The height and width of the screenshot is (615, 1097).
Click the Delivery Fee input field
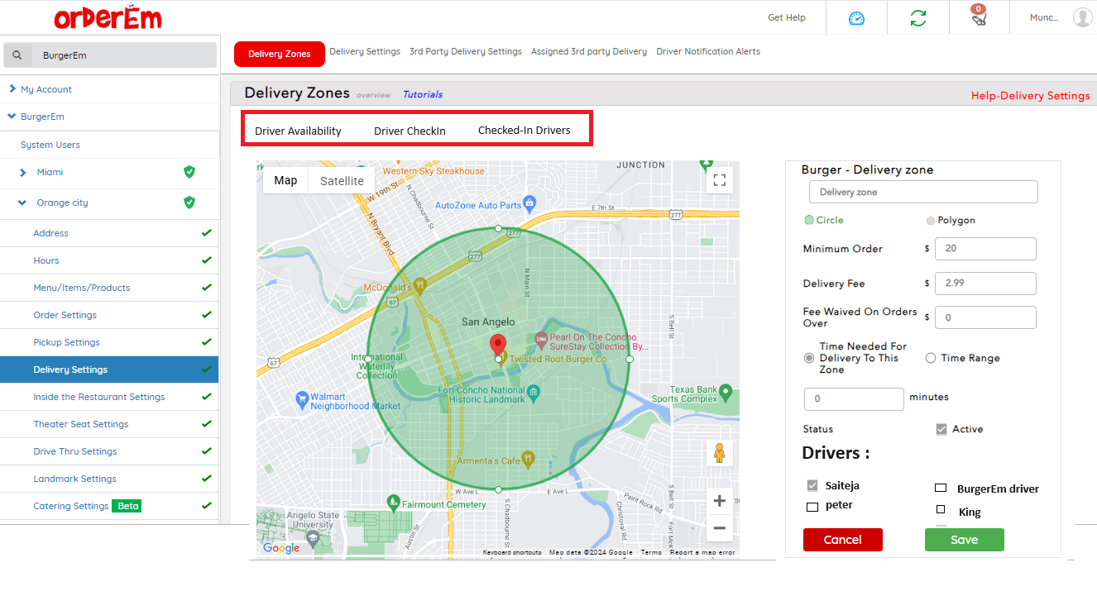pos(985,283)
